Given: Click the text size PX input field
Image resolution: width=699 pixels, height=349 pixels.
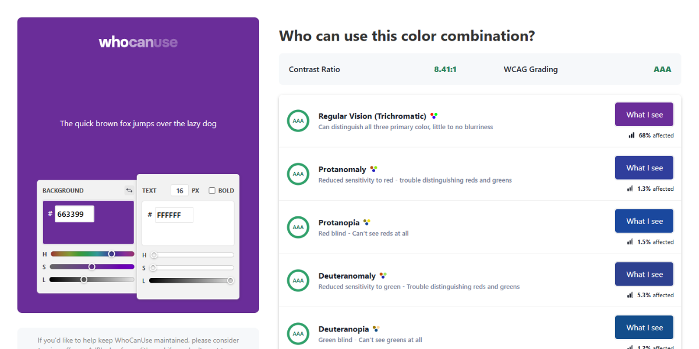Looking at the screenshot, I should click(x=179, y=190).
